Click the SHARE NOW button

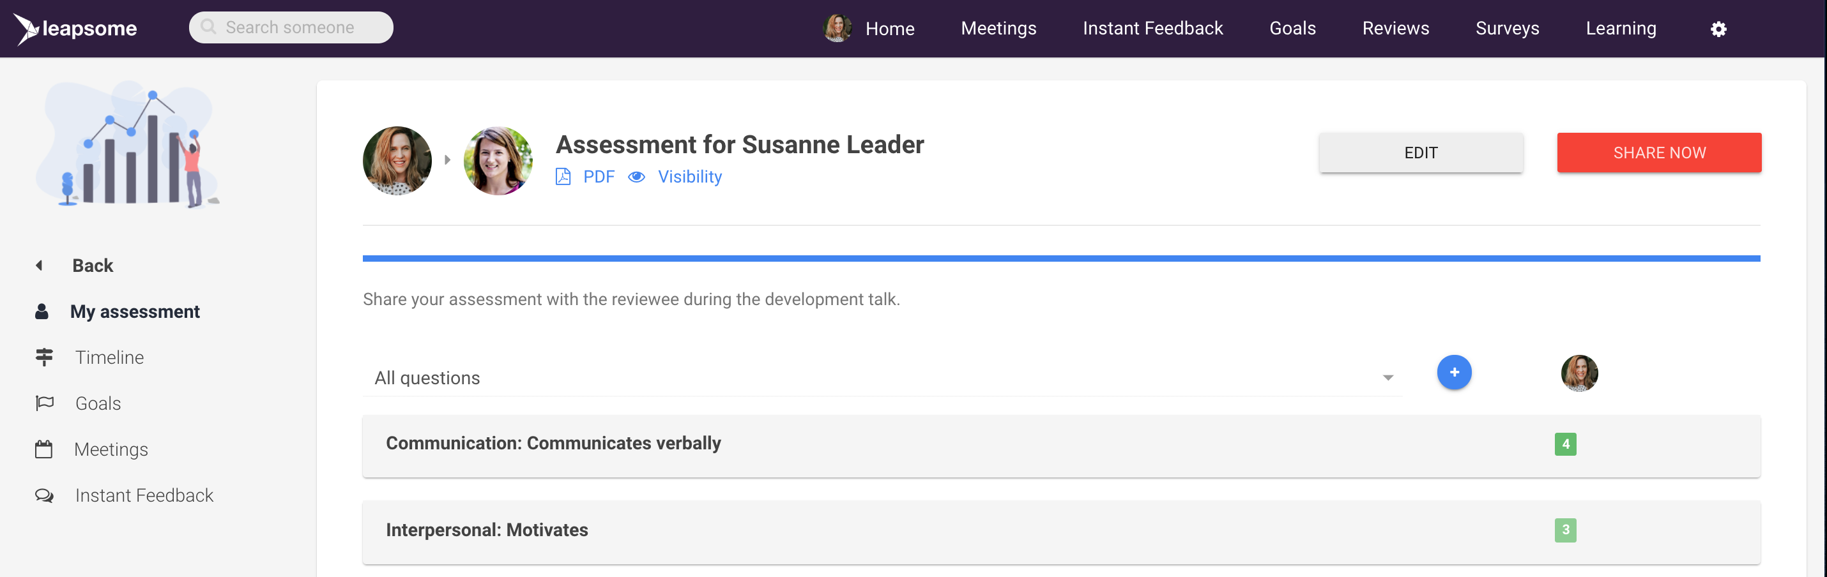click(x=1659, y=153)
